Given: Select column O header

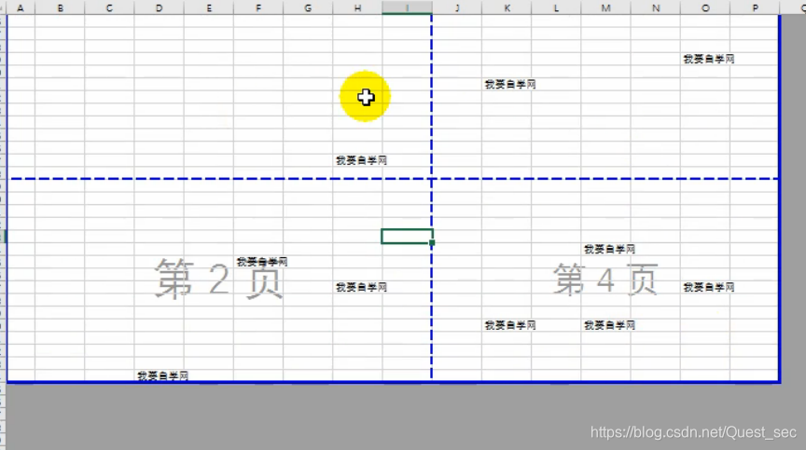Looking at the screenshot, I should [705, 7].
